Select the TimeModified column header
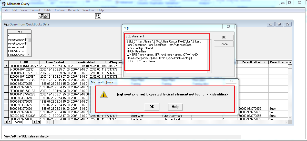Viewport: 307px width, 141px height. 86,62
